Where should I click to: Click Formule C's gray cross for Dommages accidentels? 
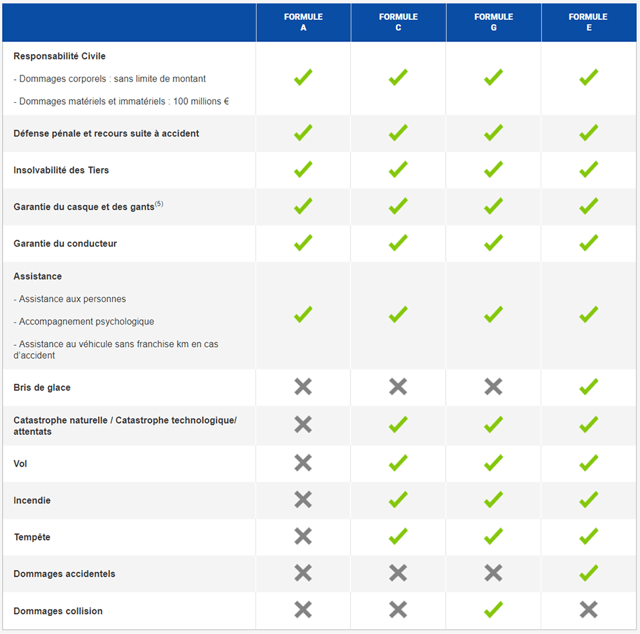398,573
